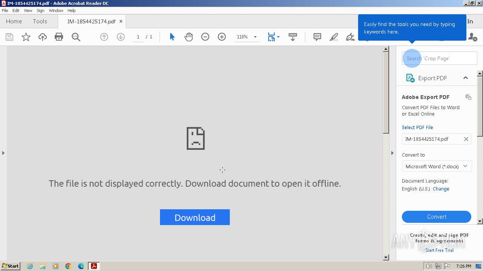The height and width of the screenshot is (271, 483).
Task: Open the Convert to Microsoft Word dropdown
Action: coord(437,166)
